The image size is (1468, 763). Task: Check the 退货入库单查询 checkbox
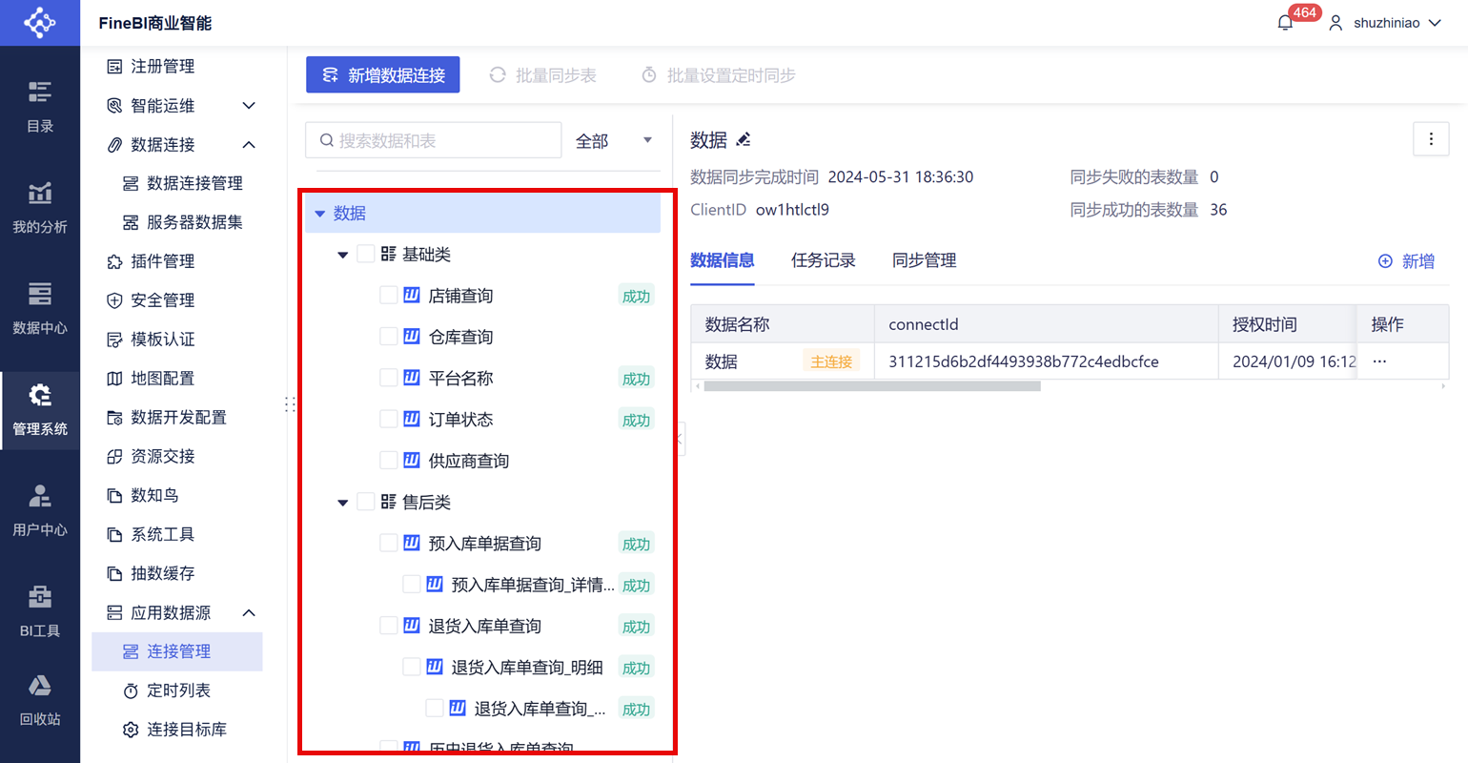click(388, 626)
